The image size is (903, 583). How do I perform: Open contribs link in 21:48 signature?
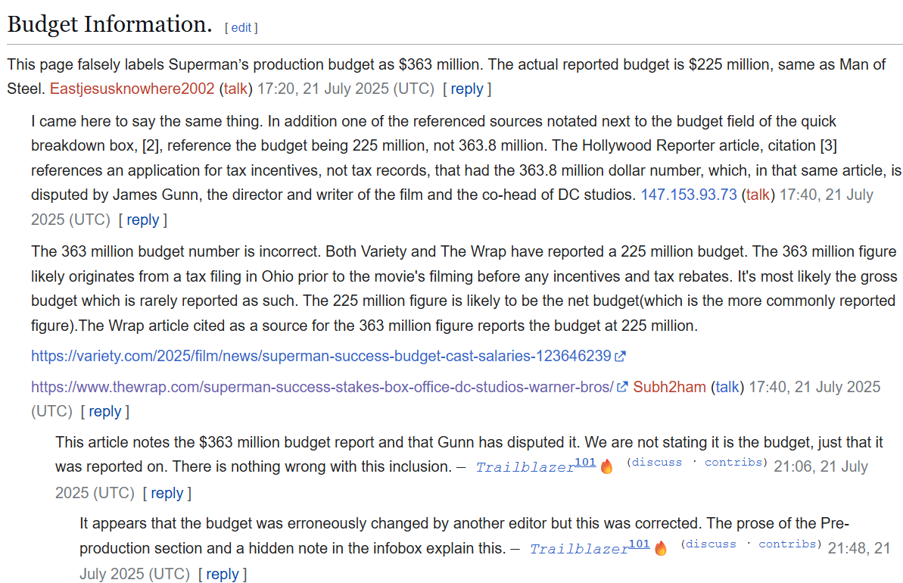[x=788, y=544]
